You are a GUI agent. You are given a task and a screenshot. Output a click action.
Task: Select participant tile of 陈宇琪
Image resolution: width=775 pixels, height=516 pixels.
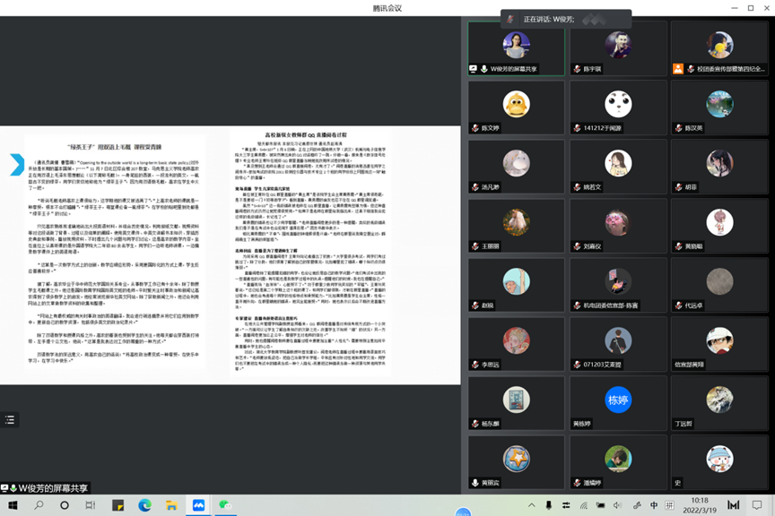618,50
